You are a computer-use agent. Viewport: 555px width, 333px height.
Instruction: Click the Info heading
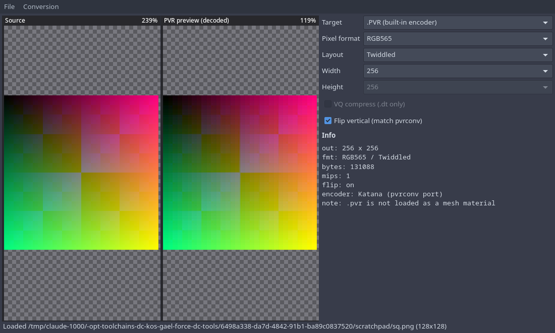(328, 136)
